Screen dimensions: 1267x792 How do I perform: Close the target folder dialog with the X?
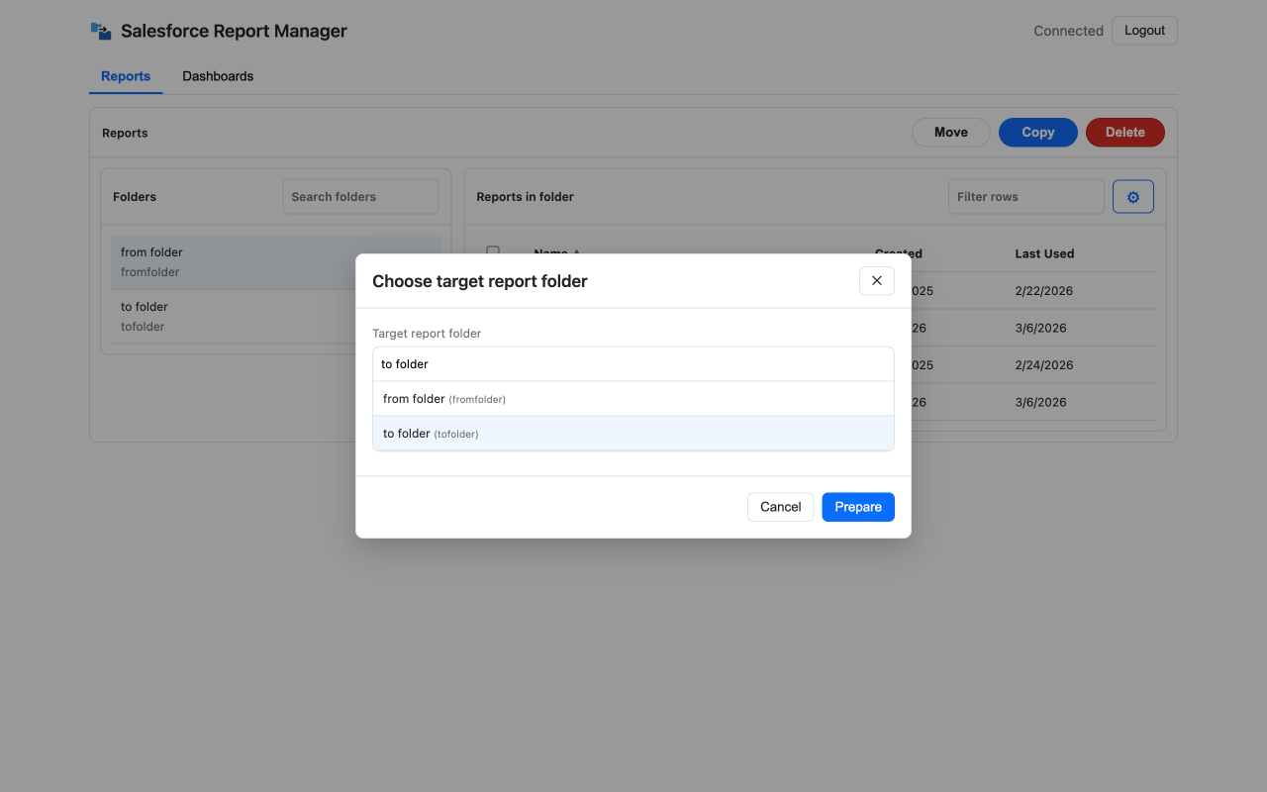tap(876, 280)
